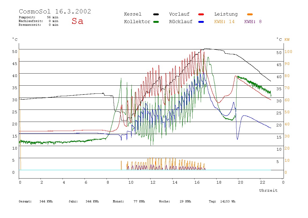Select the Pumpzeit value "56 min"

53,17
